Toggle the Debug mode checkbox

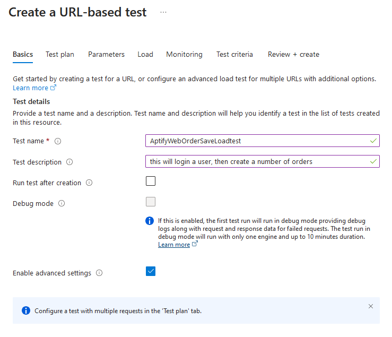click(151, 202)
